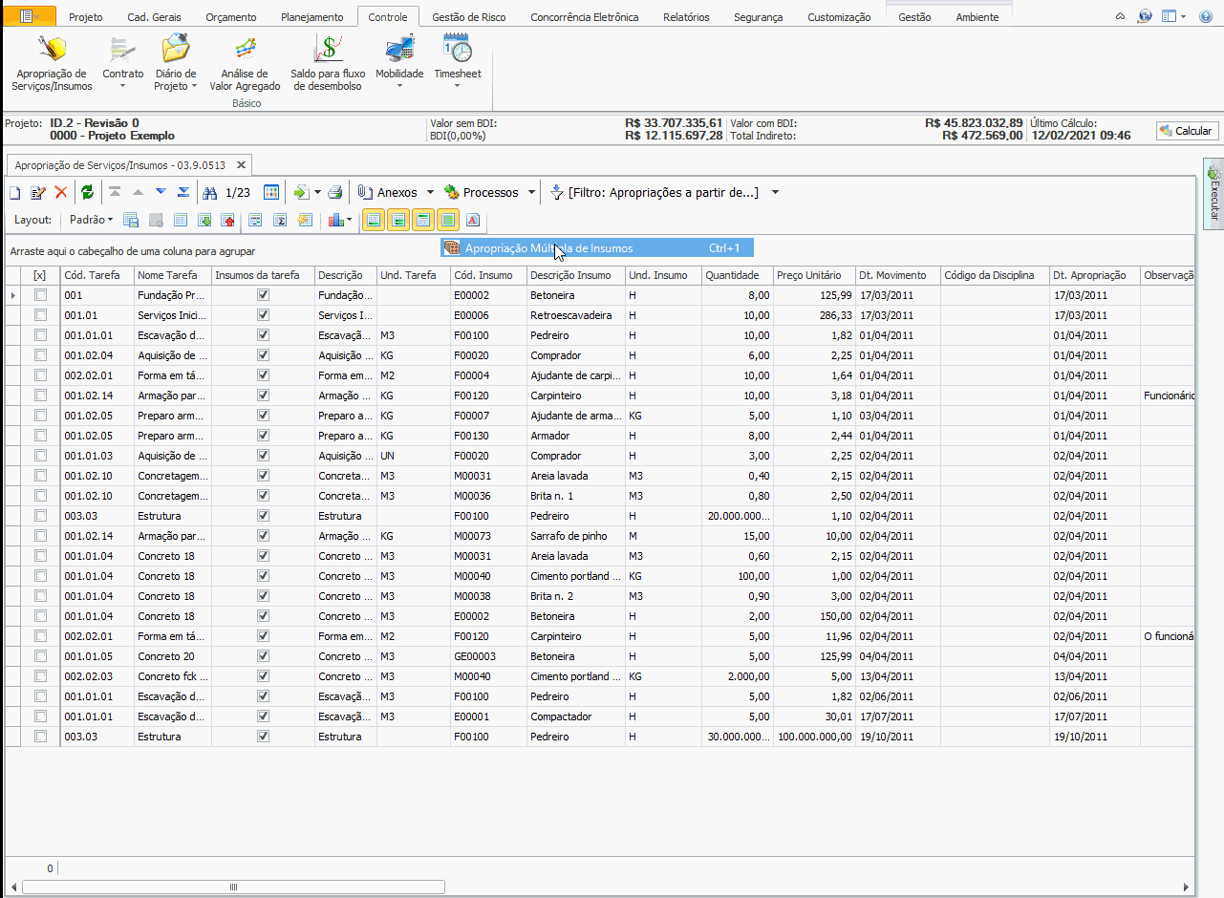Expand the Mobilidade dropdown

399,86
